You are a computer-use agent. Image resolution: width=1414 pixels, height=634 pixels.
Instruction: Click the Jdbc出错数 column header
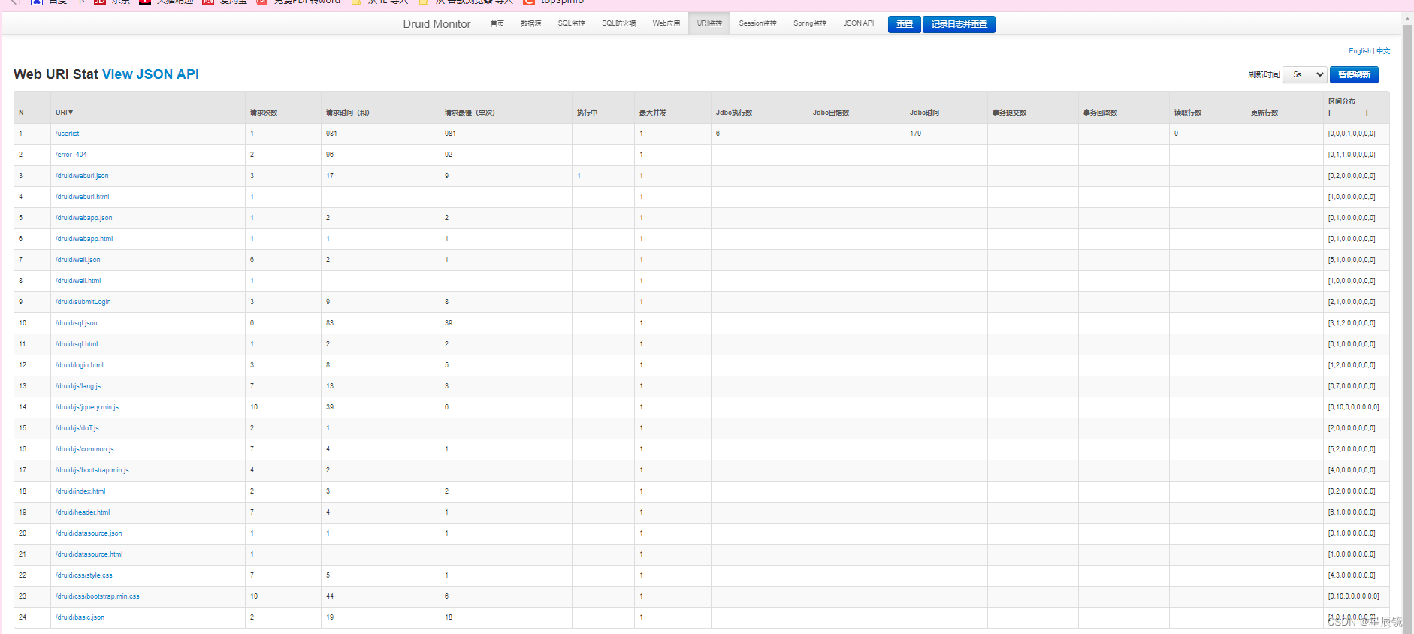pyautogui.click(x=831, y=113)
